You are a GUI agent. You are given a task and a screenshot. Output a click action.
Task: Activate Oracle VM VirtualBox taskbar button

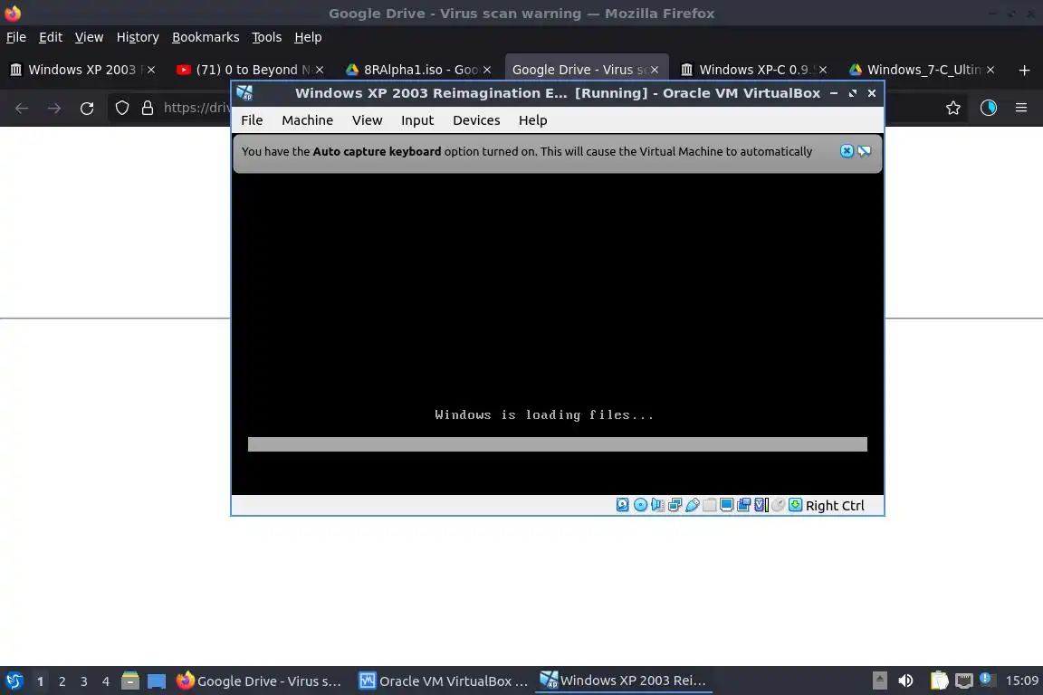pyautogui.click(x=444, y=681)
